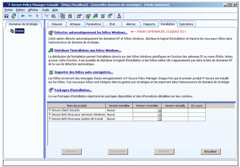Go back with the left arrow icon
240x167 pixels.
[23, 16]
